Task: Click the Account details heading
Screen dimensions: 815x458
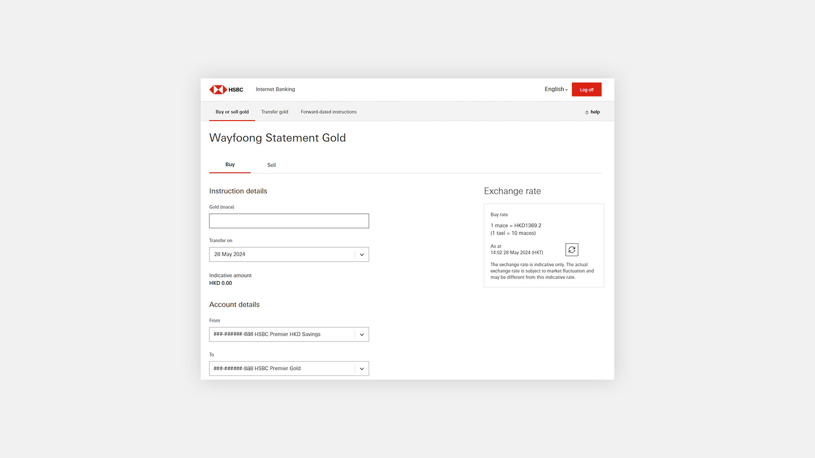Action: pyautogui.click(x=234, y=304)
